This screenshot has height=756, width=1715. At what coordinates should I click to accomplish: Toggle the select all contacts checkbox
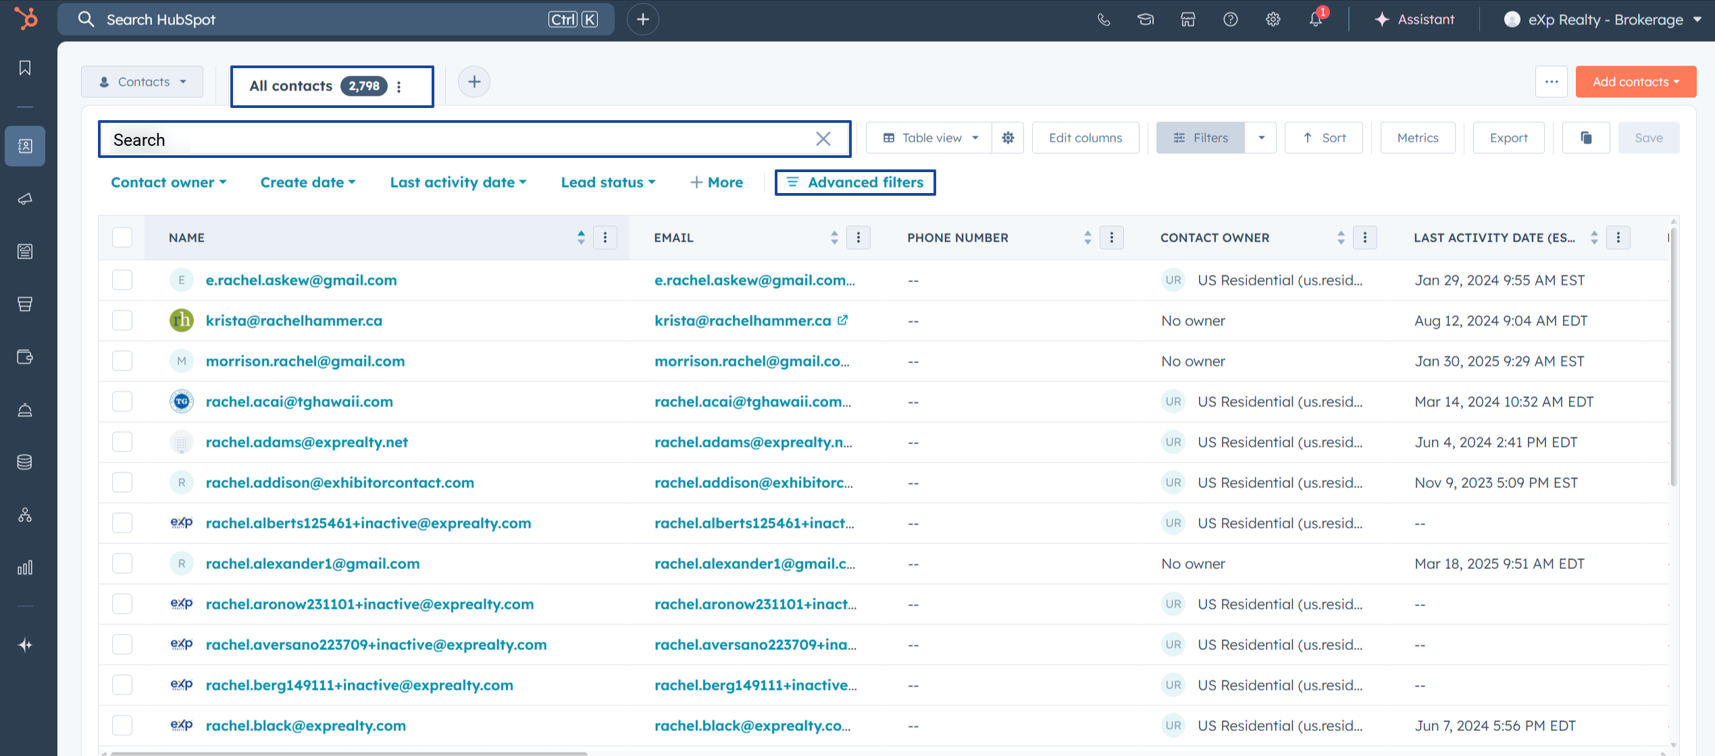click(122, 238)
